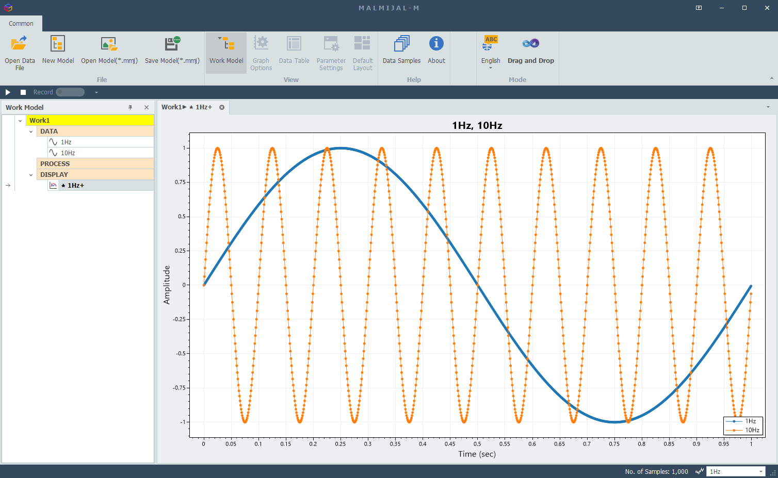Toggle the Work Model panel button
Viewport: 778px width, 478px height.
point(226,53)
